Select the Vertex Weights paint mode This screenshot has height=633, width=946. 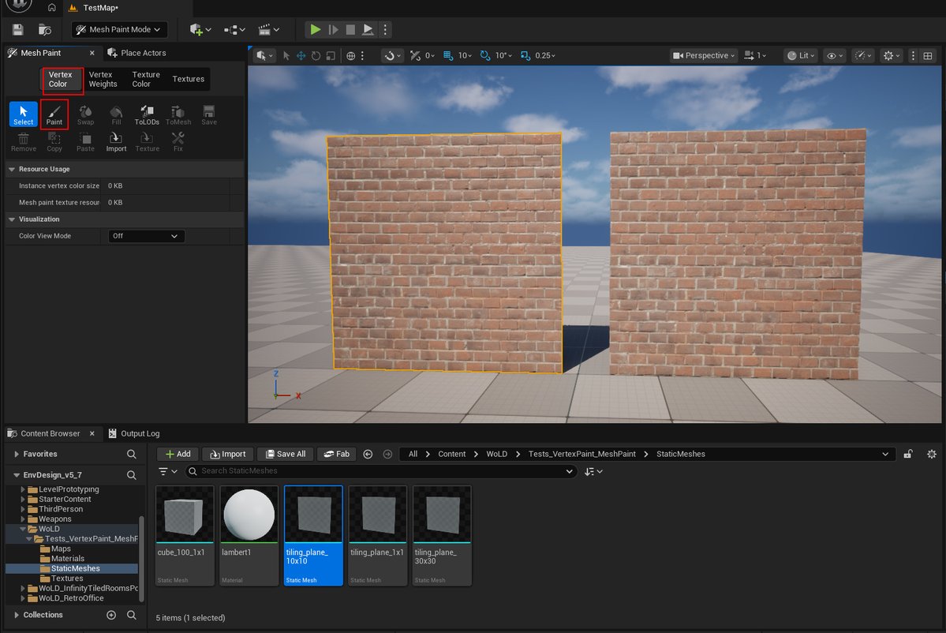(103, 80)
